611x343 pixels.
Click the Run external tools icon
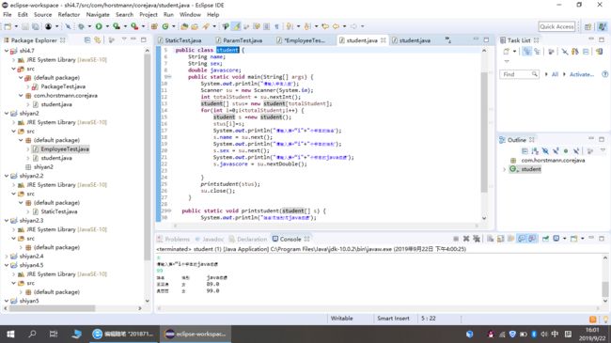click(x=134, y=26)
